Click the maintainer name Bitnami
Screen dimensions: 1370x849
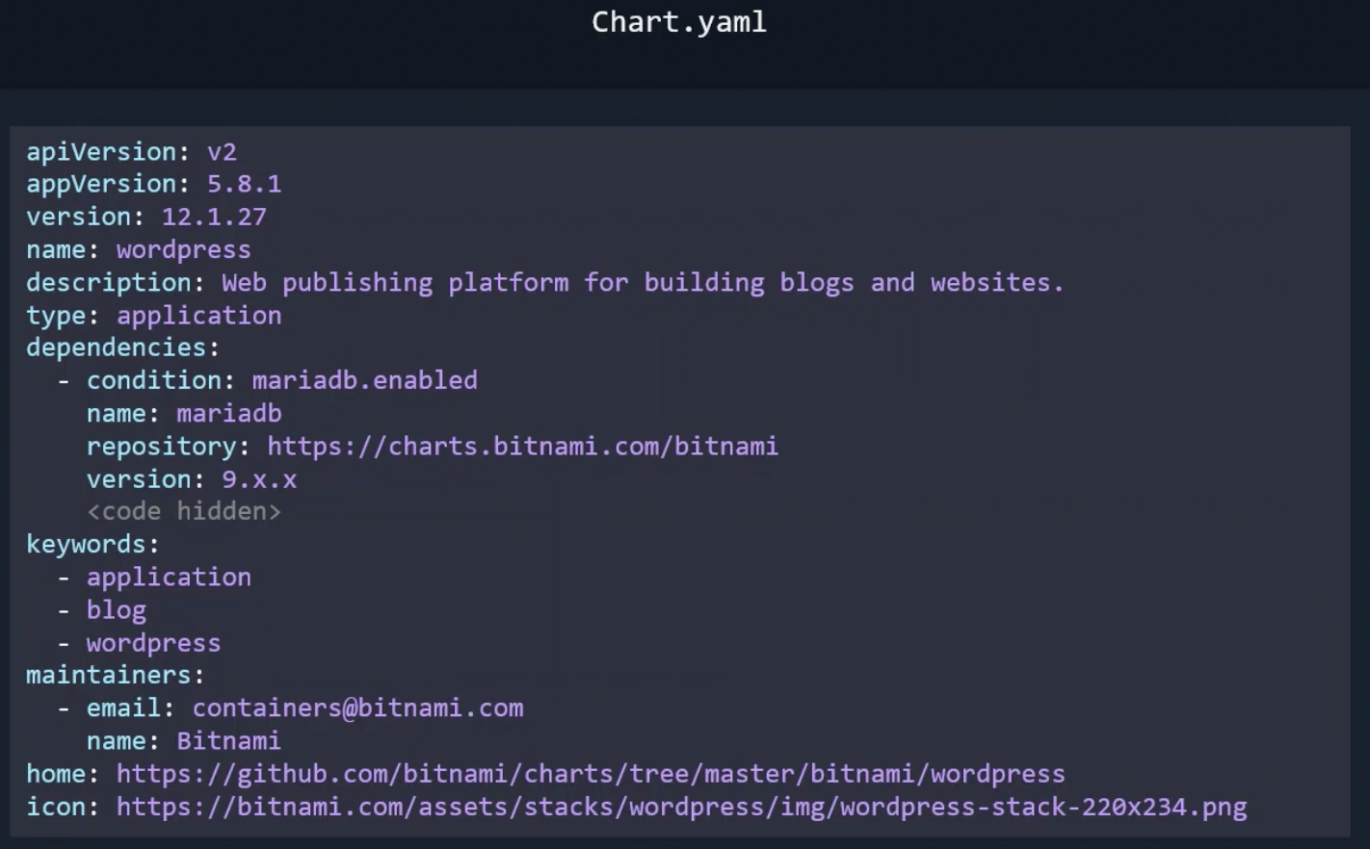pos(228,740)
